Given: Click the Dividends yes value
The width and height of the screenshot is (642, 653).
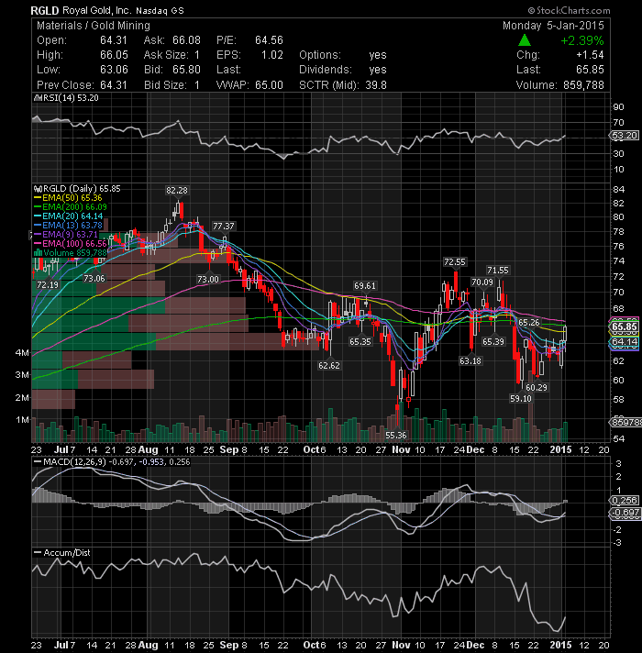Looking at the screenshot, I should [x=378, y=70].
